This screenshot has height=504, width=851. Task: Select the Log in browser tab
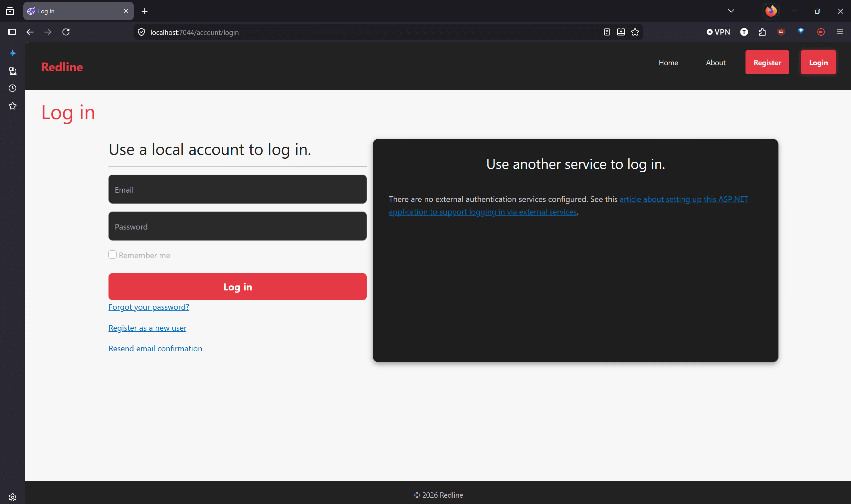click(x=78, y=11)
